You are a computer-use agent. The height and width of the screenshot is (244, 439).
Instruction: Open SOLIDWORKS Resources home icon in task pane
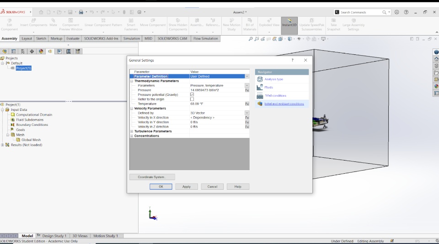pos(436,59)
